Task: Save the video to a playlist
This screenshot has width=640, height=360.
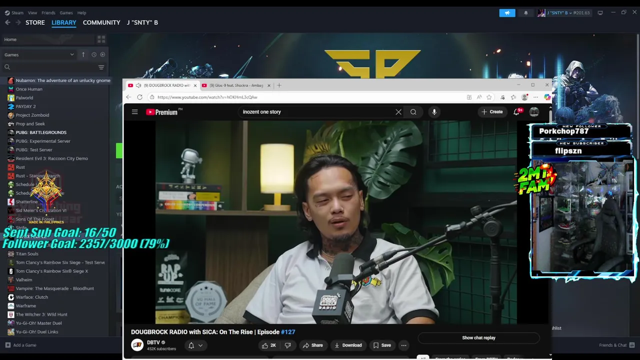Action: tap(382, 345)
